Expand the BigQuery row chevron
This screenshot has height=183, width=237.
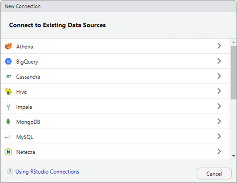coord(219,61)
